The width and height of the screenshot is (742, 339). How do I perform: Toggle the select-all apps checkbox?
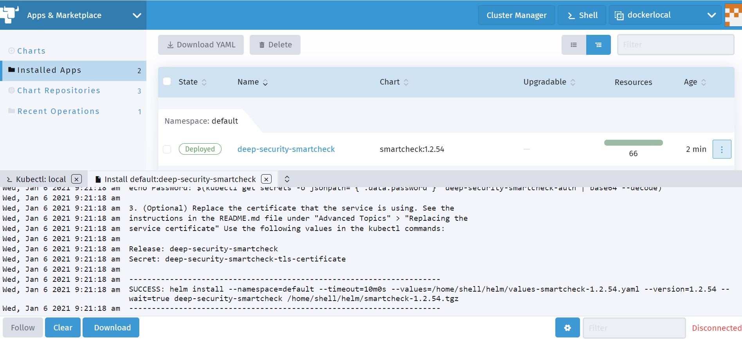click(x=167, y=81)
